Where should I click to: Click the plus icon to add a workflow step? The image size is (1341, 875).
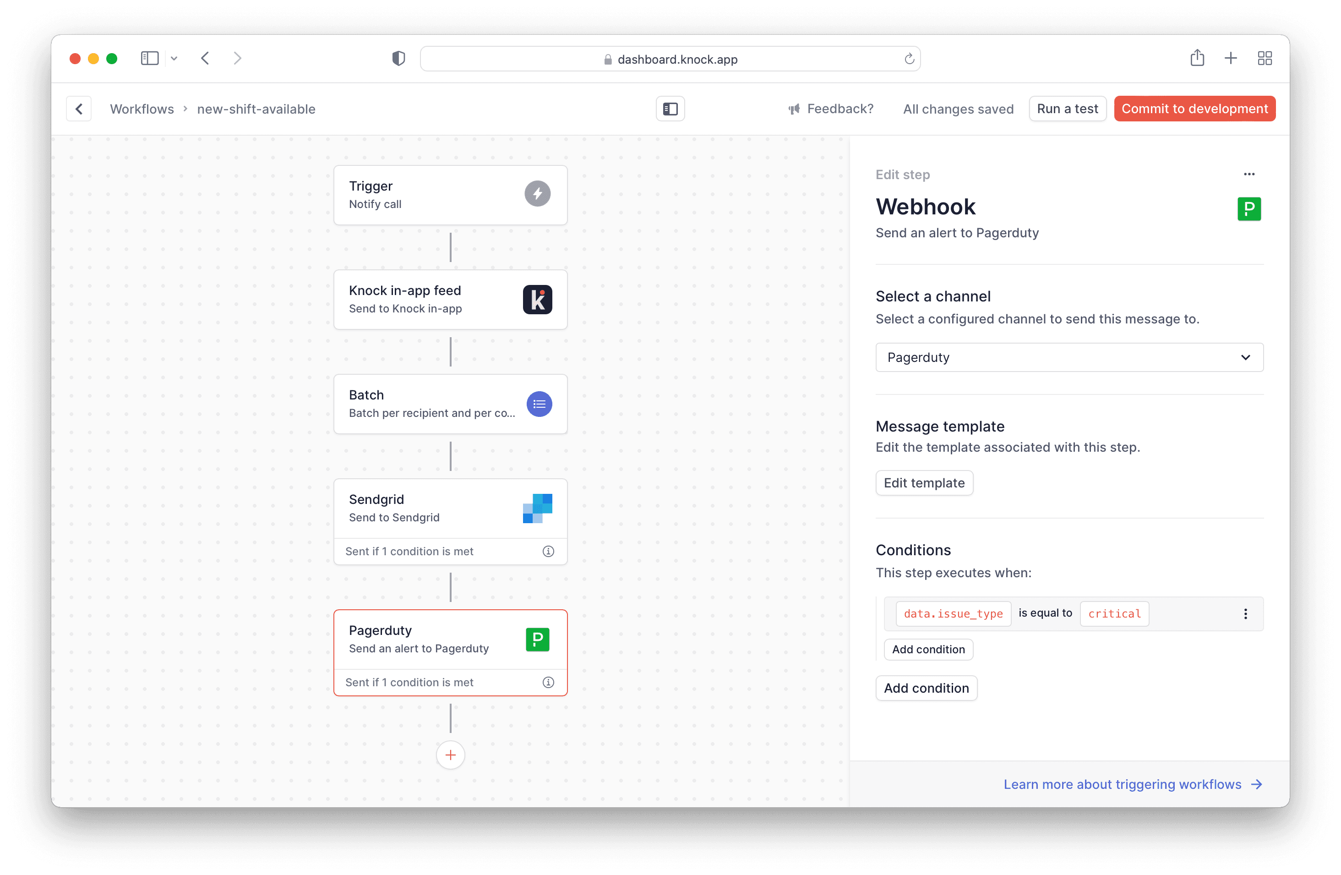point(450,755)
